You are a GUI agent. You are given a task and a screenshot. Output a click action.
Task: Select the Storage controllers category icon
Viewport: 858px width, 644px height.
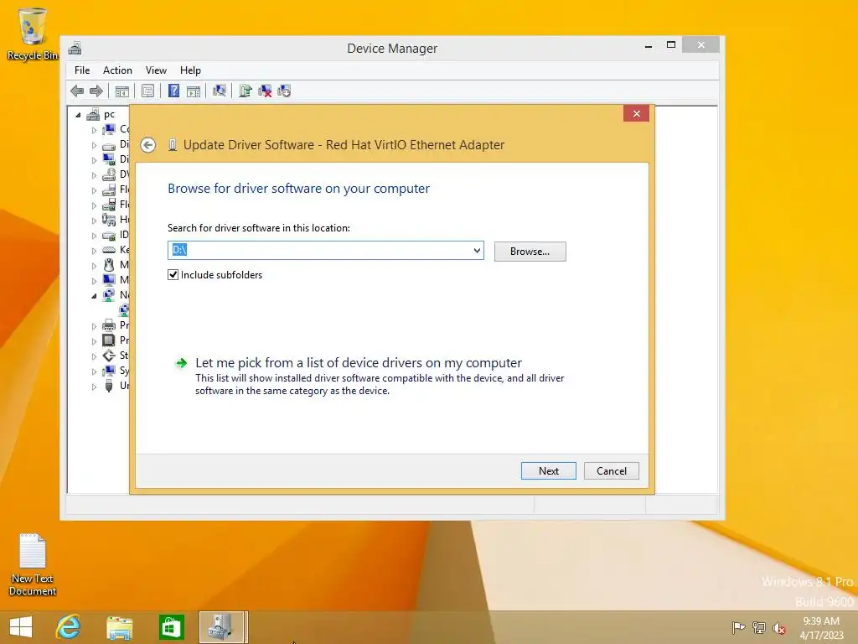coord(109,356)
